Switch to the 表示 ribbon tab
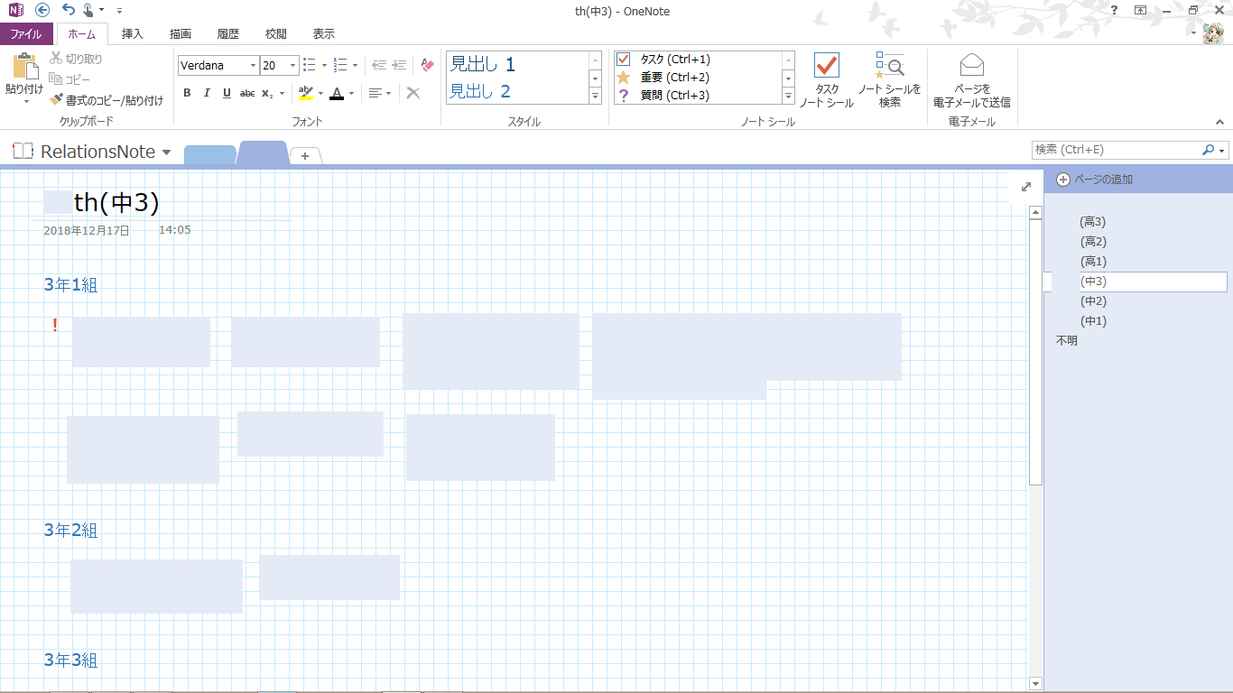 [x=323, y=34]
